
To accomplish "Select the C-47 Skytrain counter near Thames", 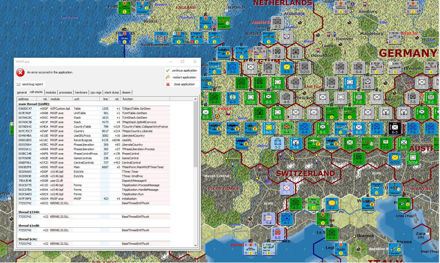I will 223,23.
